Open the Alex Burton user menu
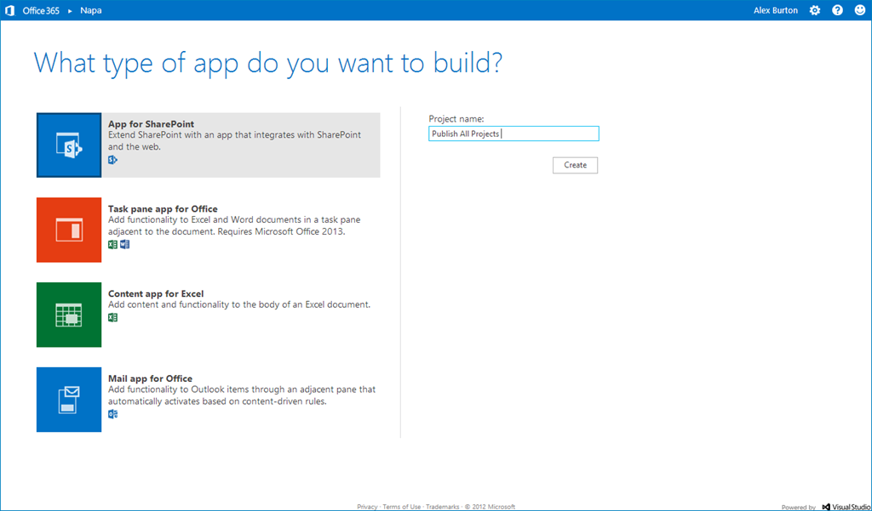The height and width of the screenshot is (511, 872). [775, 10]
